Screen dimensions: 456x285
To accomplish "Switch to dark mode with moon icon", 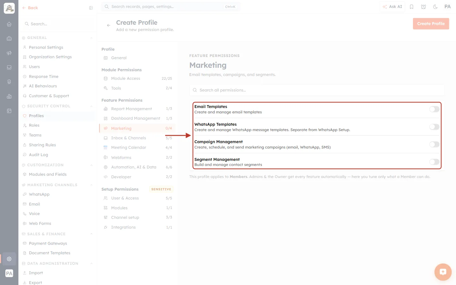I will pos(435,7).
